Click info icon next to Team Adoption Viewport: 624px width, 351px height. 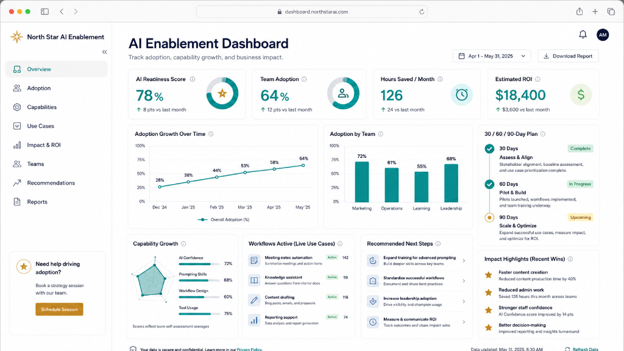click(x=304, y=79)
